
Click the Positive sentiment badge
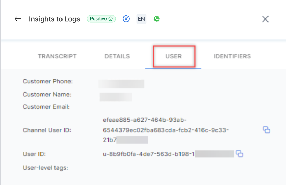point(101,19)
